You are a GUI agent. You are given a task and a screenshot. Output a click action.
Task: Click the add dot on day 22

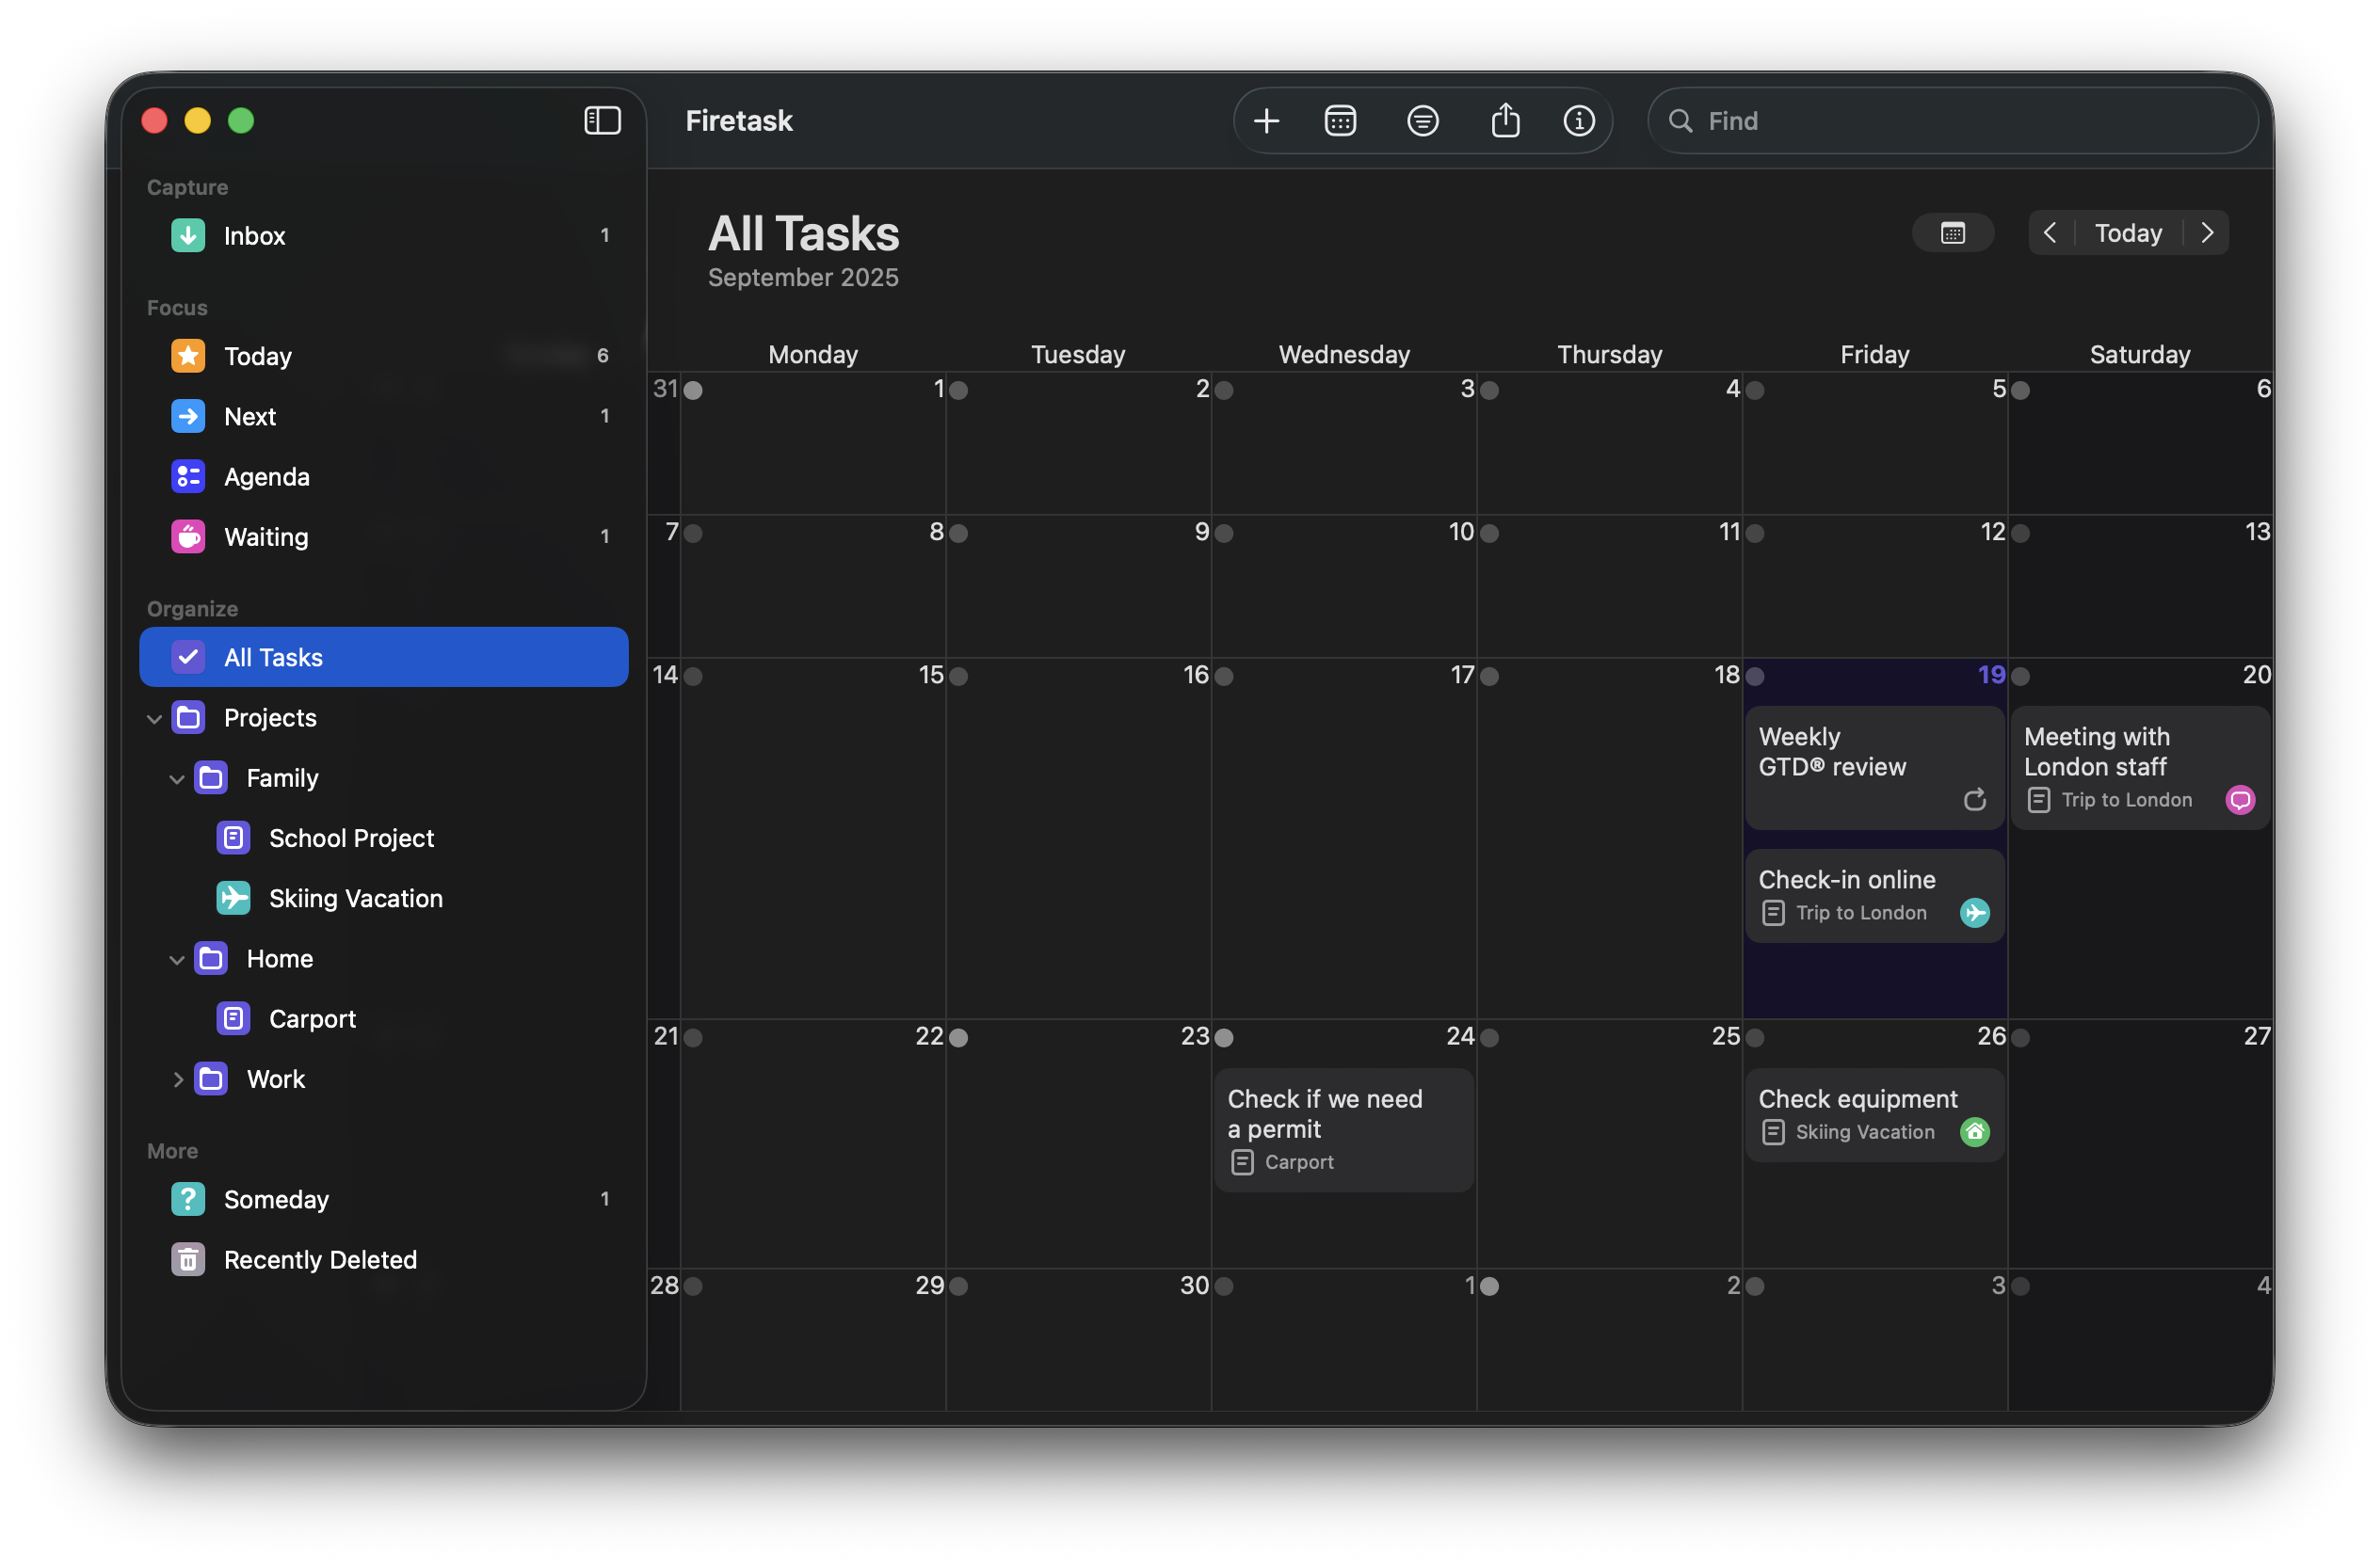(x=958, y=1037)
